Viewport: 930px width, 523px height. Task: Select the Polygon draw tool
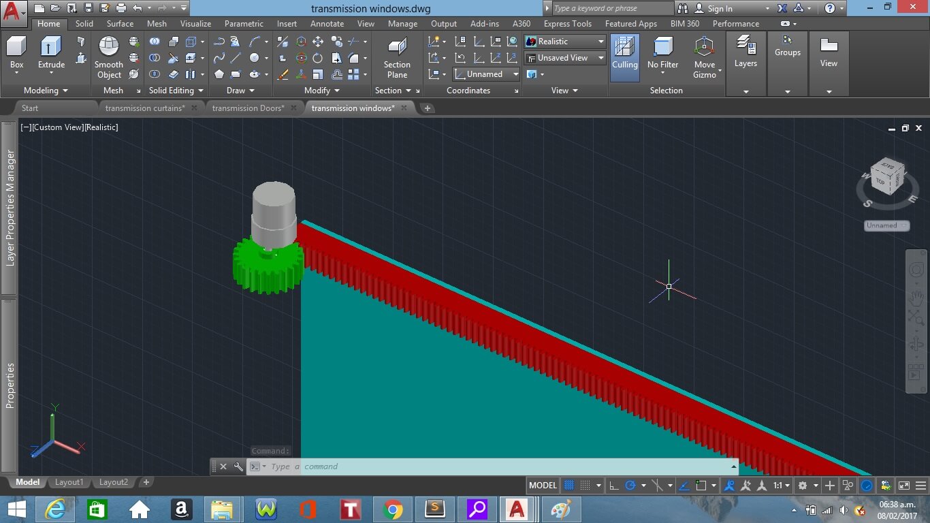click(219, 74)
